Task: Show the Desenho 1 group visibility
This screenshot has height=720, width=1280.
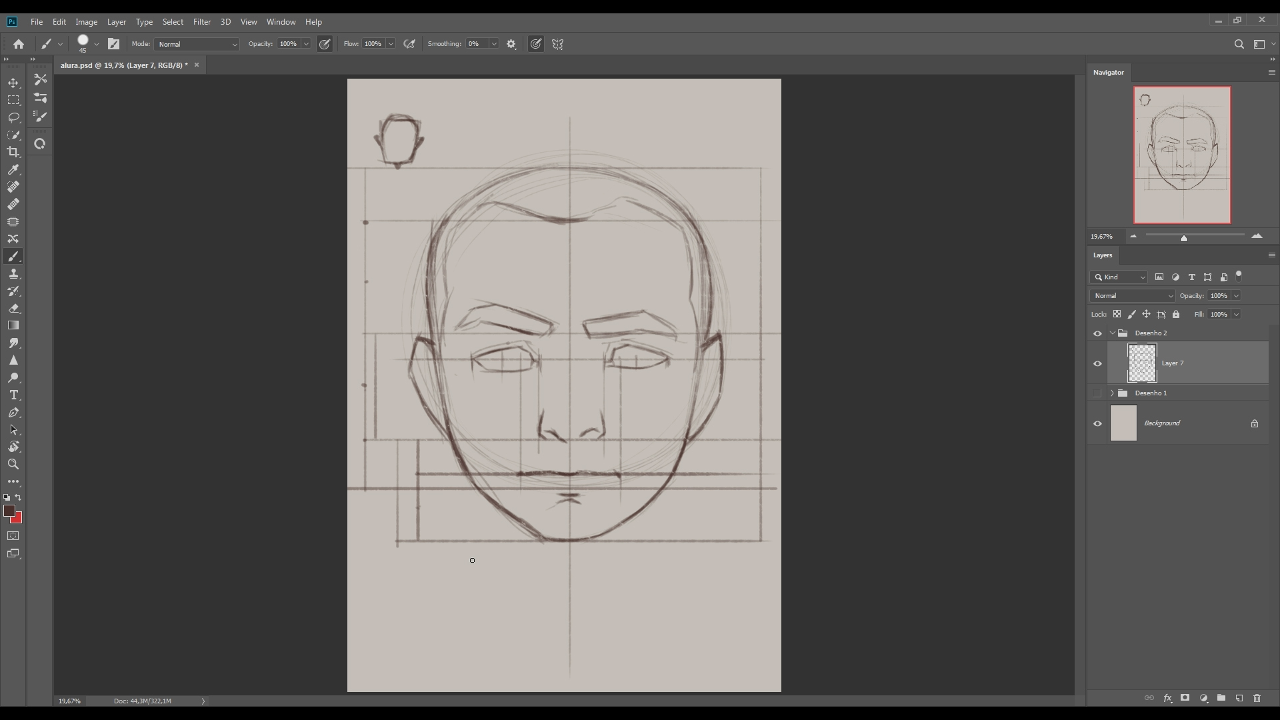Action: 1097,393
